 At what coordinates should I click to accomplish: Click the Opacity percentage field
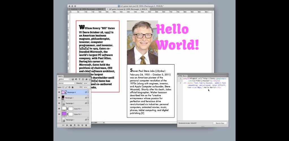[x=85, y=83]
